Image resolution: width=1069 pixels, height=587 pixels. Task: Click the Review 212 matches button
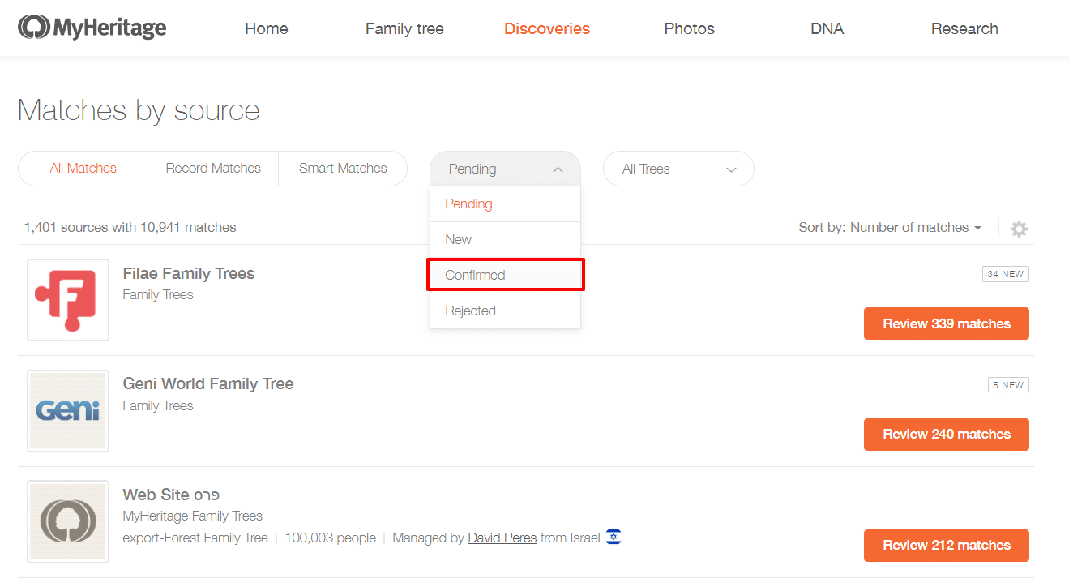[947, 546]
